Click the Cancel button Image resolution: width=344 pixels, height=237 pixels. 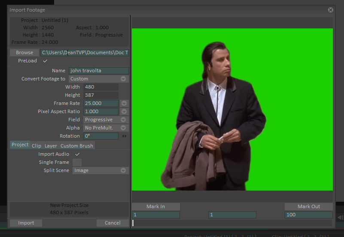pyautogui.click(x=113, y=223)
